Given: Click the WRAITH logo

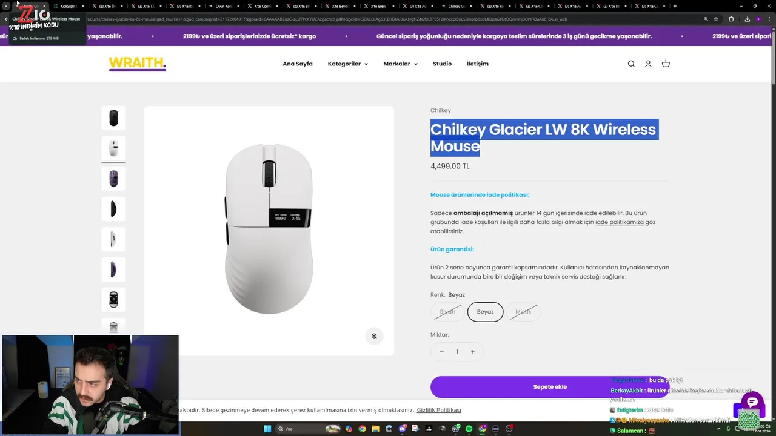Looking at the screenshot, I should (x=137, y=64).
